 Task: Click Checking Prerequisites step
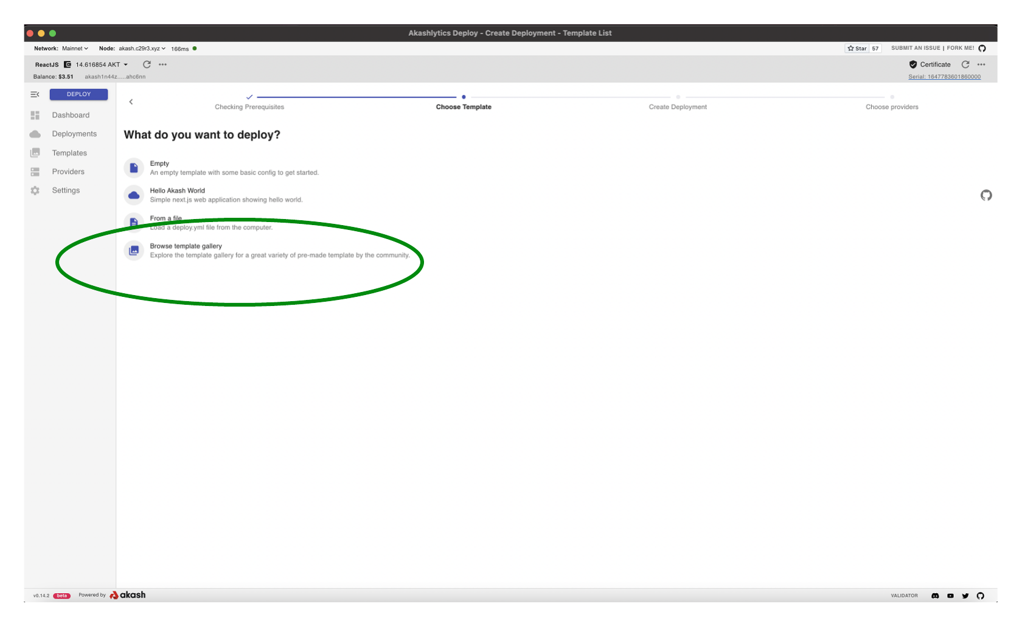click(x=249, y=107)
